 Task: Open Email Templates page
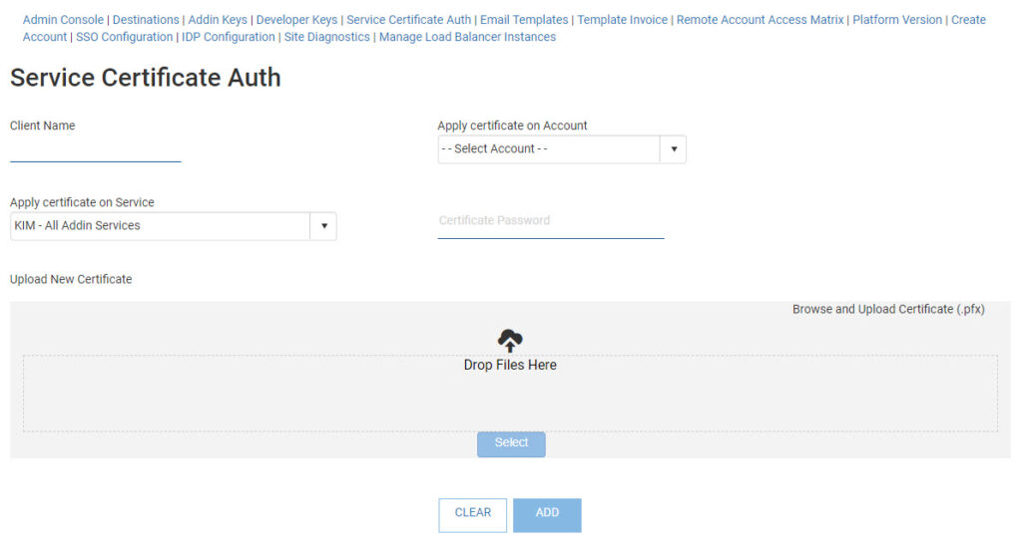coord(524,20)
